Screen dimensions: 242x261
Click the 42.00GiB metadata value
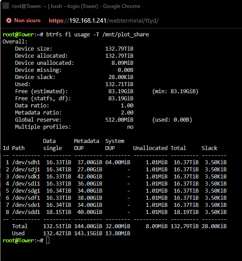[90, 177]
